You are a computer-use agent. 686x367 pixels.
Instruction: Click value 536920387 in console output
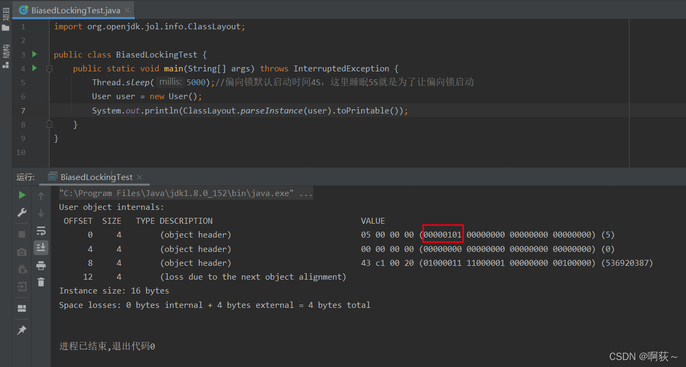pyautogui.click(x=626, y=263)
